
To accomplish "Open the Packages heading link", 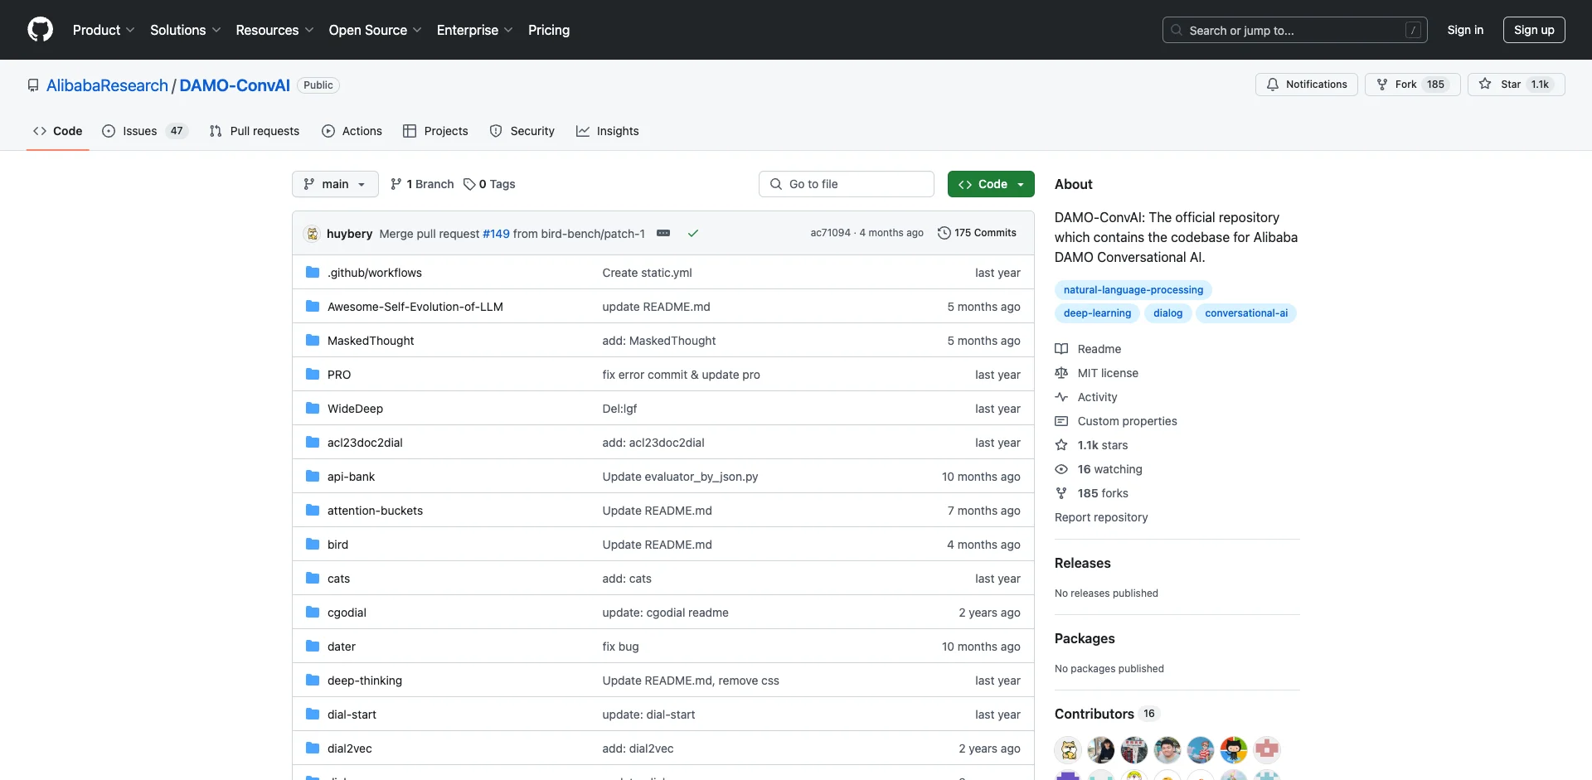I will 1085,638.
